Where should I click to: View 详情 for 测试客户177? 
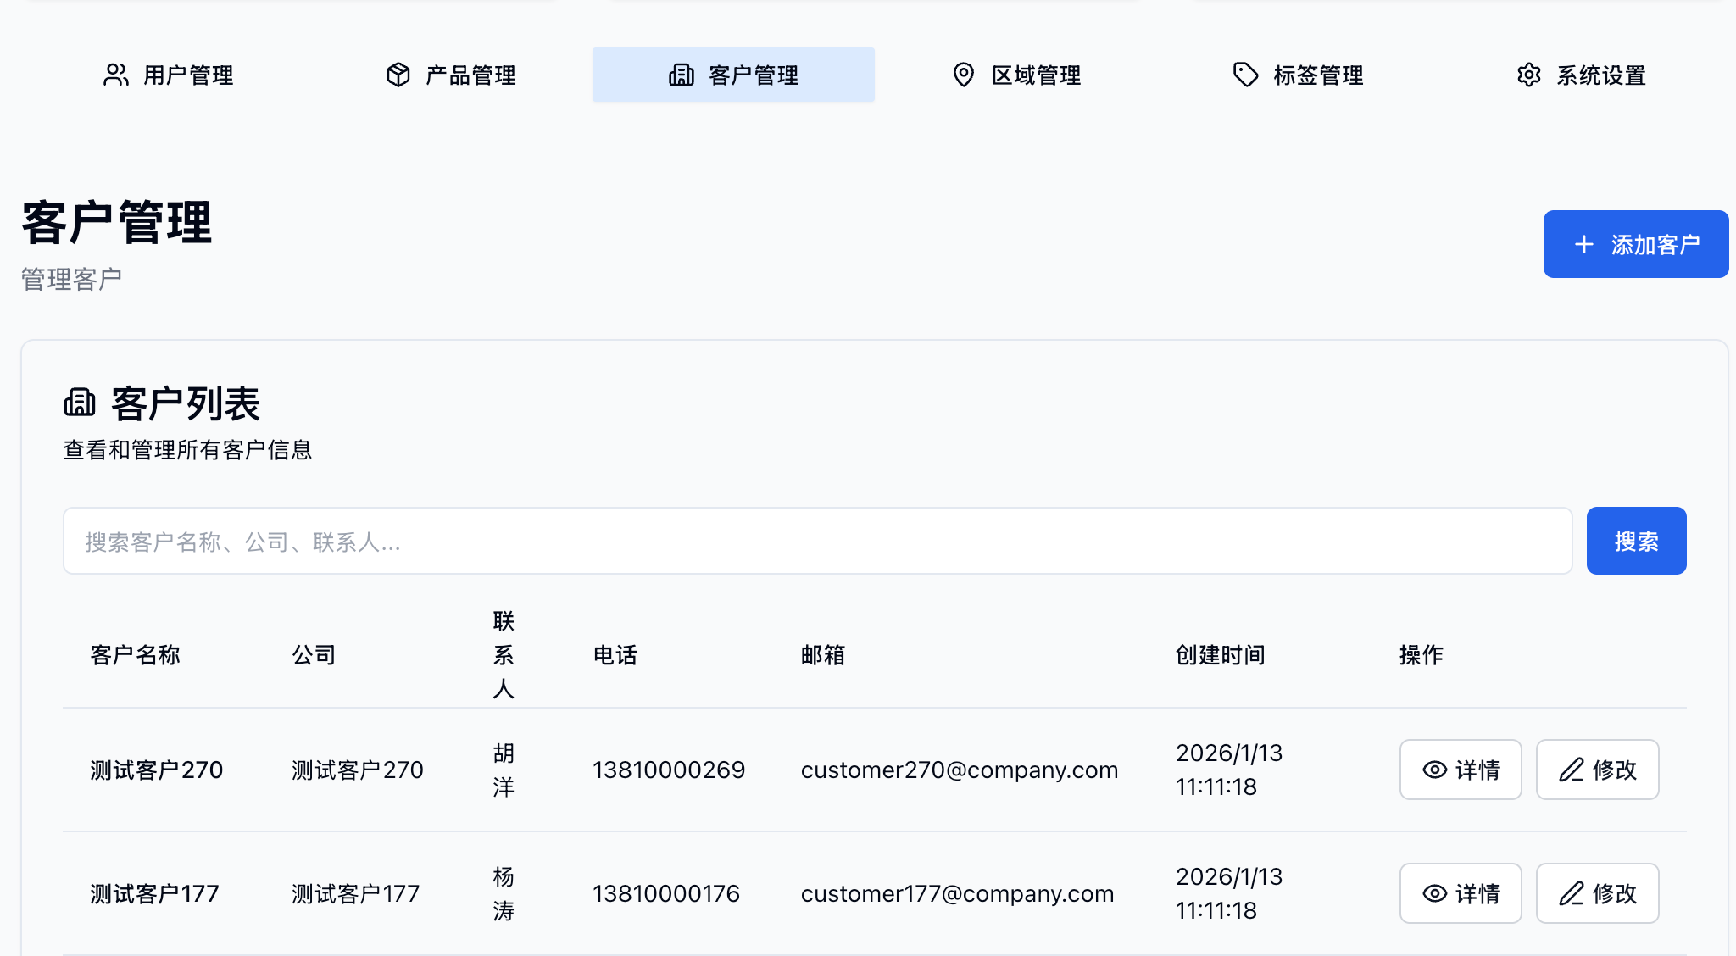[x=1460, y=893]
